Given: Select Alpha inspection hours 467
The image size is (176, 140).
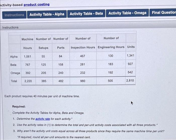Looking at the screenshot, I should coord(82,56).
